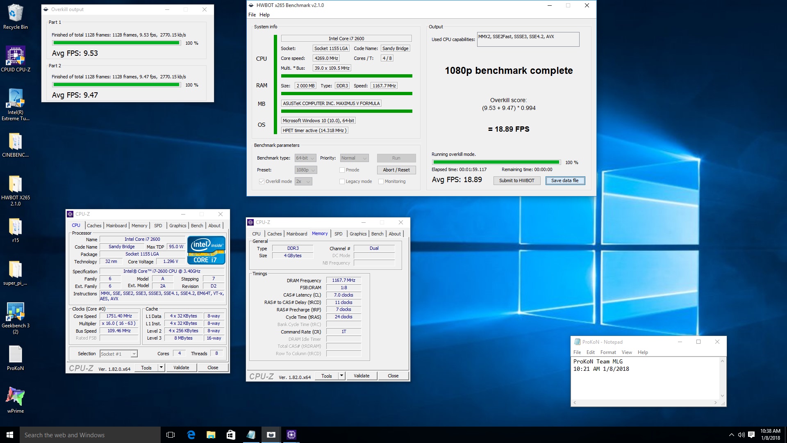The image size is (787, 443).
Task: Select Intel Extreme Tuning desktop icon
Action: tap(15, 105)
